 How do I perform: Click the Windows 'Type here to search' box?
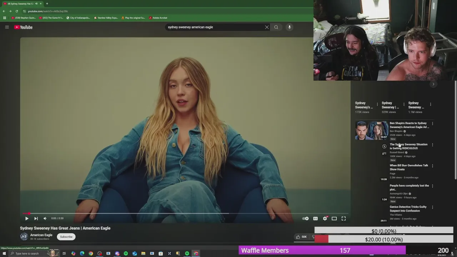[34, 253]
